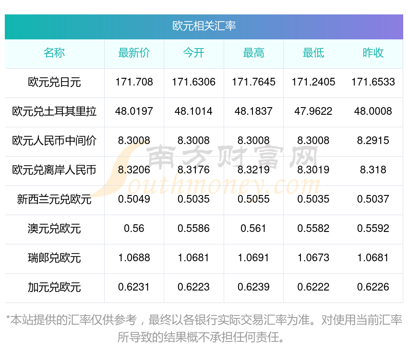Image resolution: width=408 pixels, height=352 pixels.
Task: Select the open value 0.6223
Action: pyautogui.click(x=193, y=287)
